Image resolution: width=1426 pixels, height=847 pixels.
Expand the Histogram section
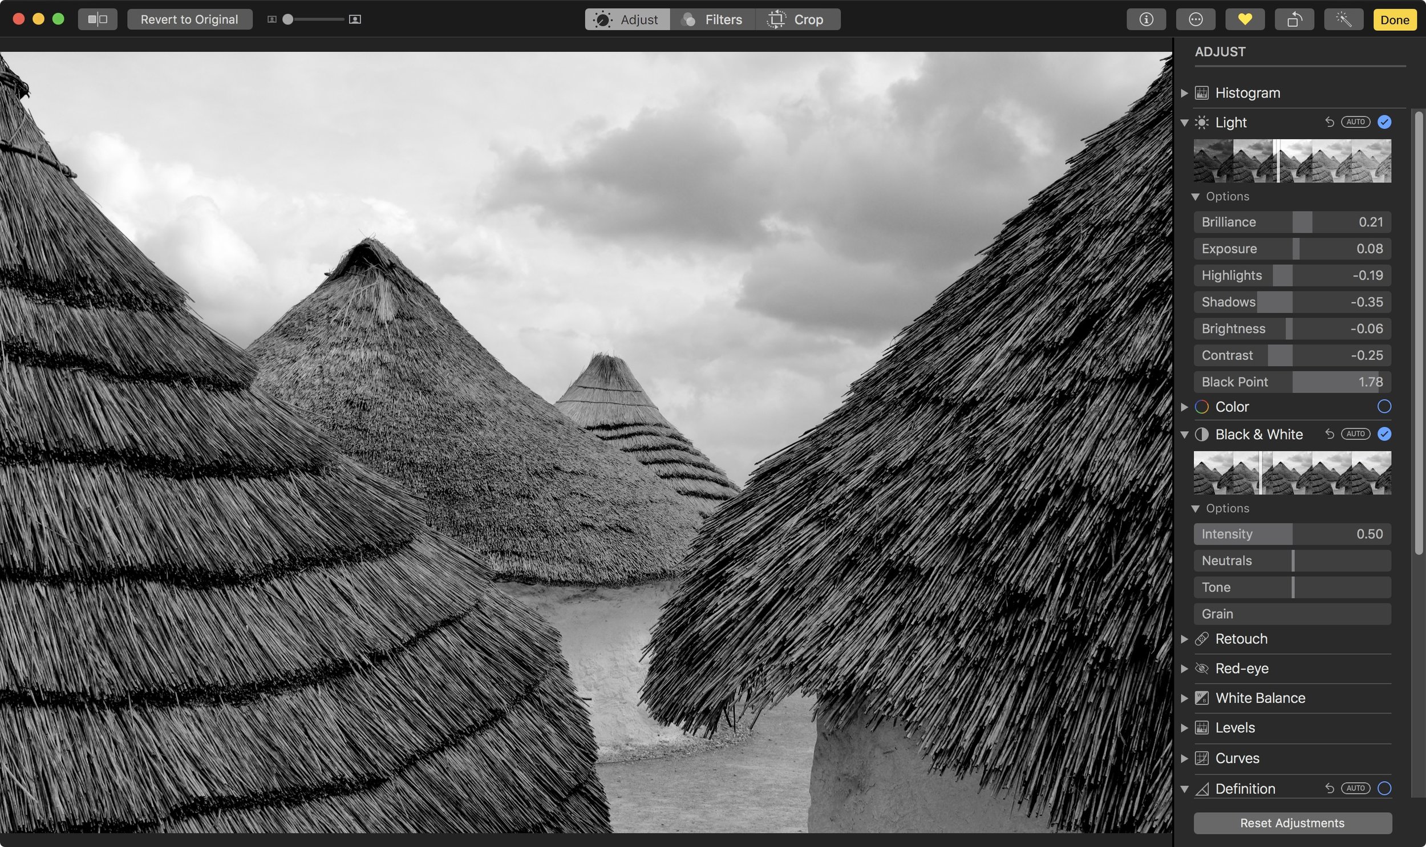[x=1184, y=92]
